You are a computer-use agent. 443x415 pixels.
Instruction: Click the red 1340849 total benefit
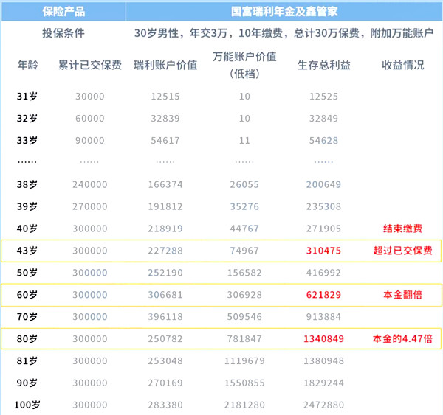(324, 338)
